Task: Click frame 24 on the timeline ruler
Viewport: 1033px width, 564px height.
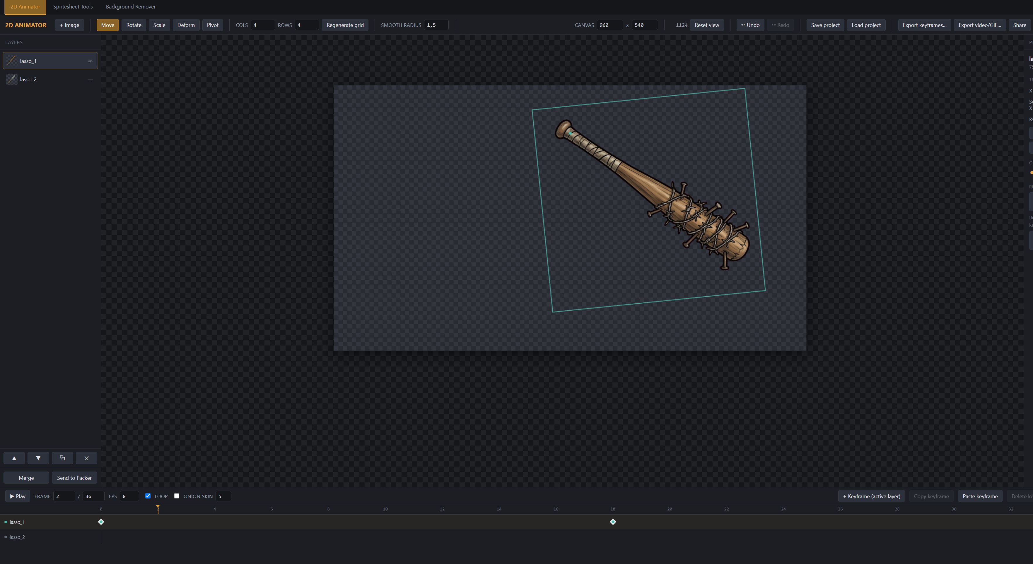Action: (x=783, y=509)
